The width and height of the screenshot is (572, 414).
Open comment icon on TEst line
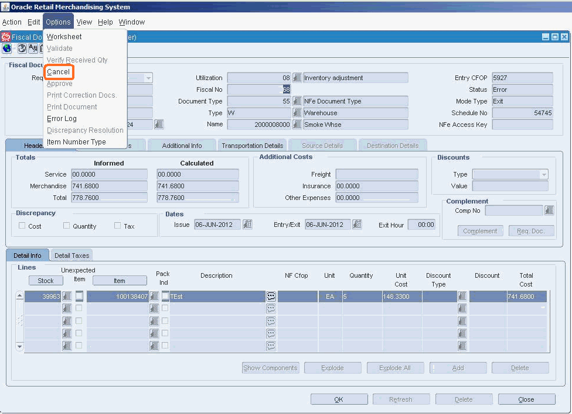(x=271, y=296)
